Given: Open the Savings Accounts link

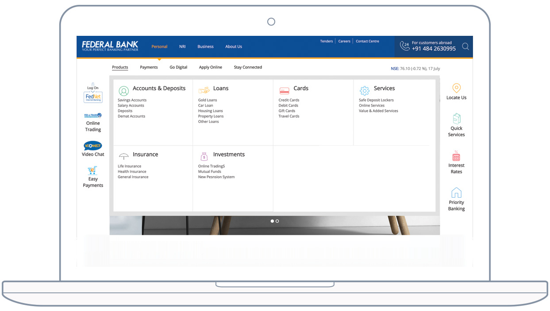Looking at the screenshot, I should point(132,100).
